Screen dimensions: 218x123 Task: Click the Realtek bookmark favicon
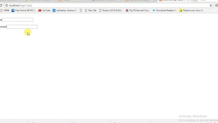(154, 11)
